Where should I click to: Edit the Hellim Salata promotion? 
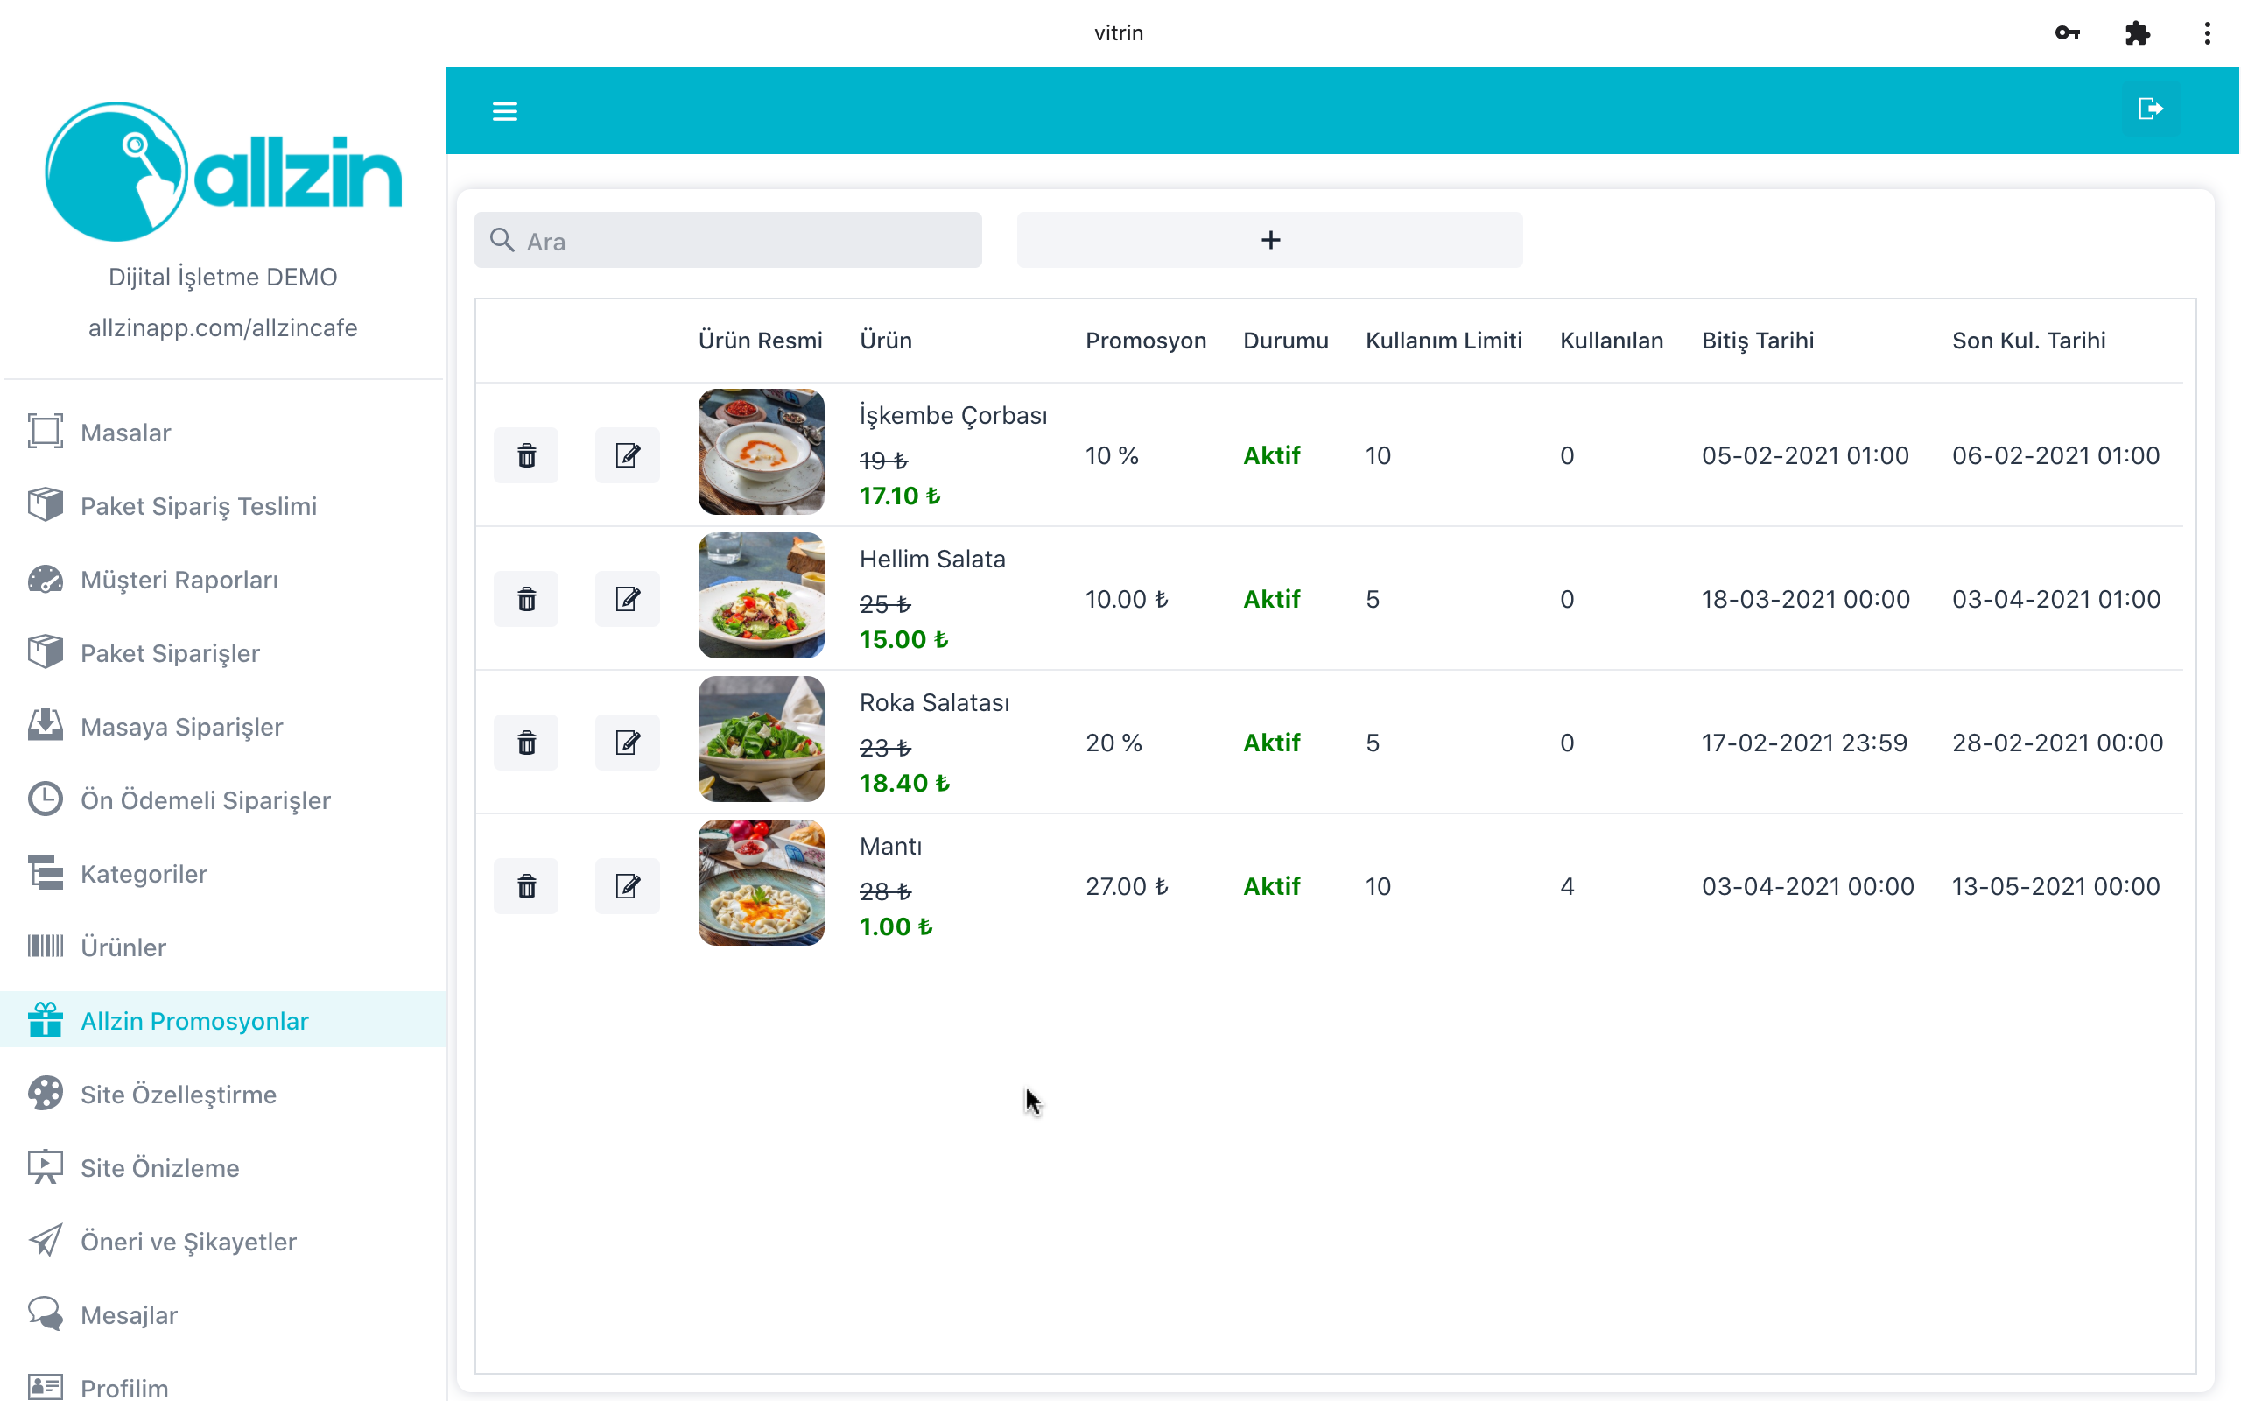pos(627,599)
